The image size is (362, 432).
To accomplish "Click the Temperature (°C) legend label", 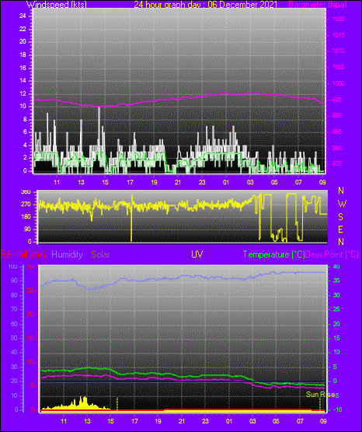I will coord(273,255).
